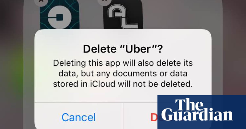This screenshot has width=246, height=129.
Task: Click the dialog message about deleting data
Action: pos(123,73)
